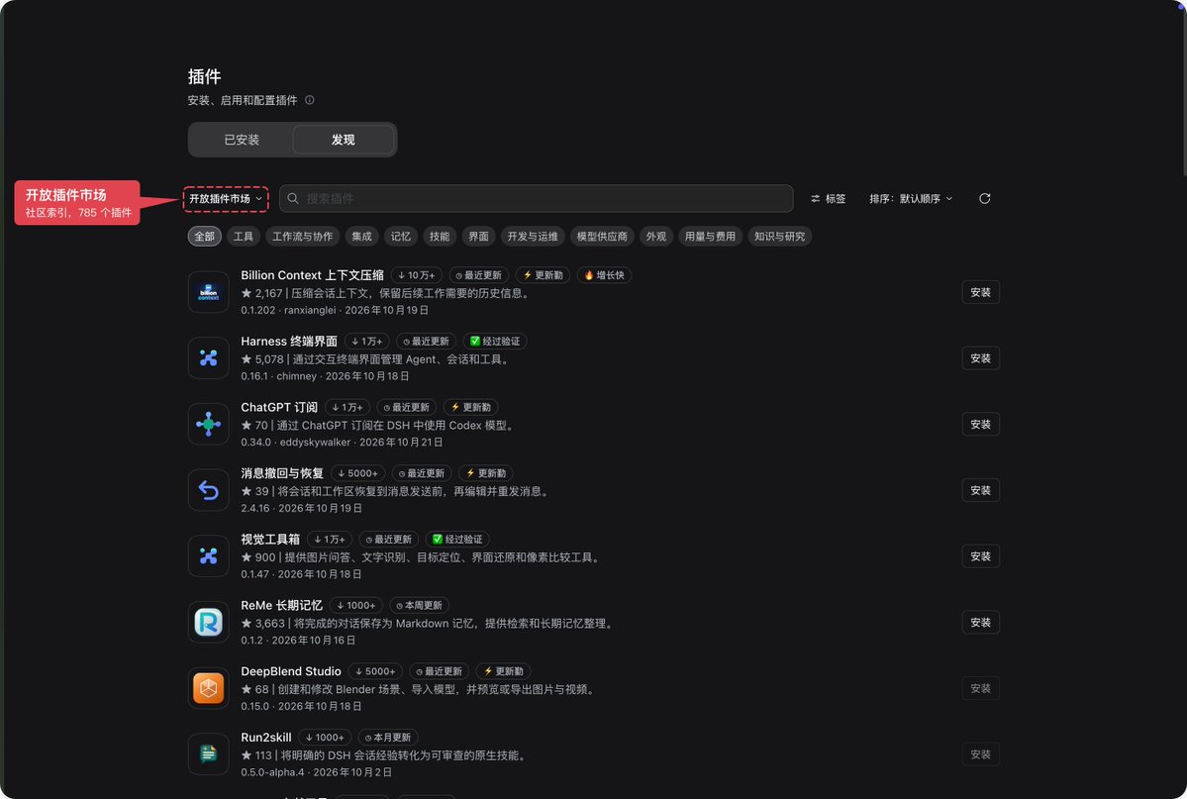
Task: Open the 视觉工具箱 title
Action: pos(270,540)
